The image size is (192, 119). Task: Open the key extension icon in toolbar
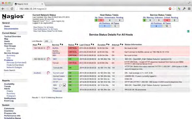pos(184,9)
